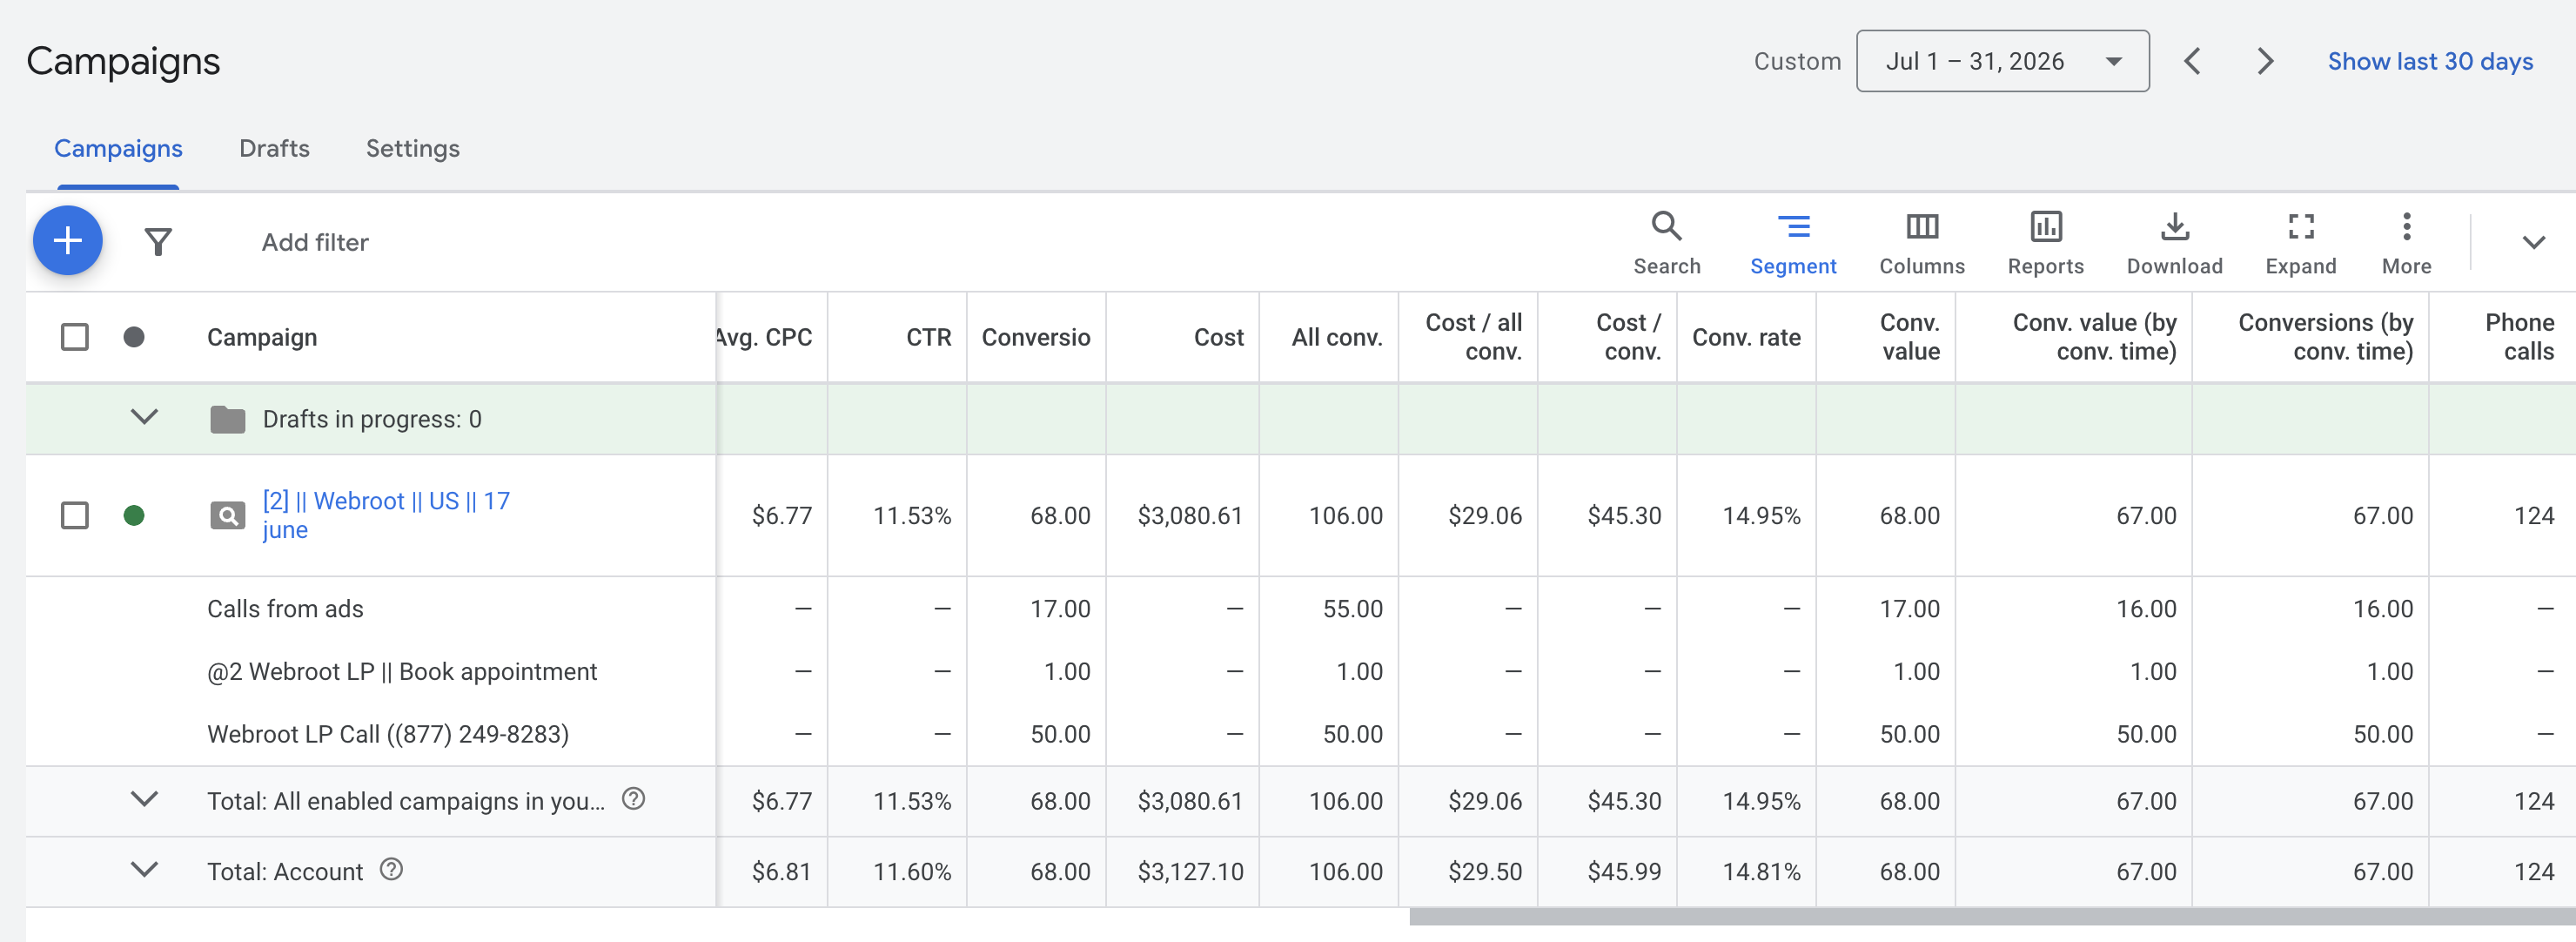Expand Drafts in progress row
2576x942 pixels.
[145, 417]
